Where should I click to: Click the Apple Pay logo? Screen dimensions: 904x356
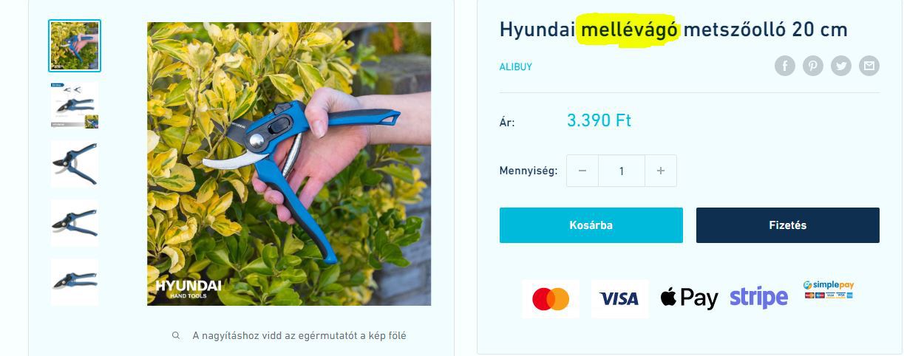[x=689, y=298]
